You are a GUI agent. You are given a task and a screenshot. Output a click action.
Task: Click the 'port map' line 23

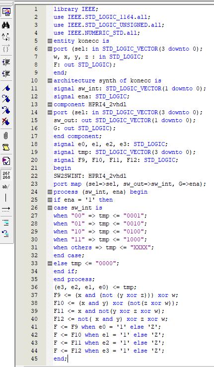[130, 184]
